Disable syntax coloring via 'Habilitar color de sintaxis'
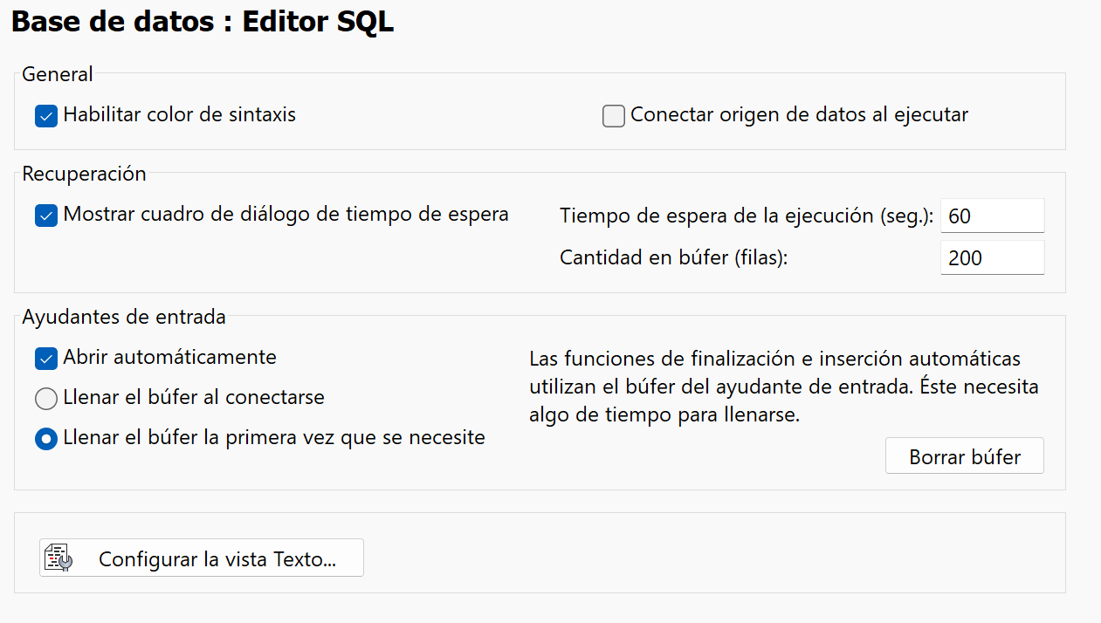 [45, 114]
